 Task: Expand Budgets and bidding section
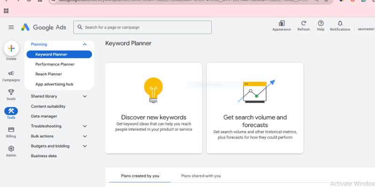pyautogui.click(x=85, y=146)
